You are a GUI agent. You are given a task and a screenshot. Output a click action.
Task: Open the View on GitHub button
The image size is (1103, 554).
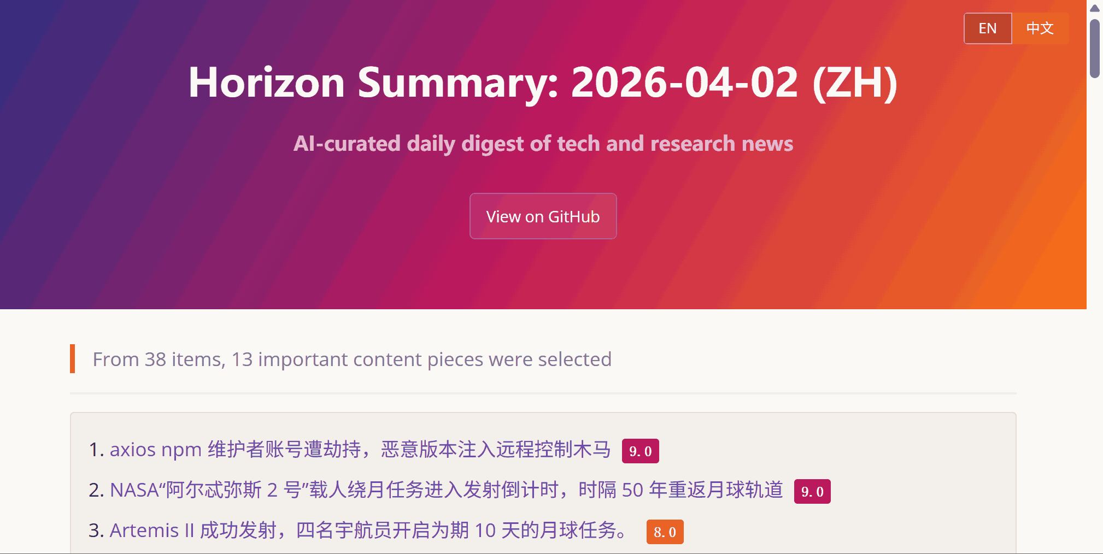click(543, 216)
